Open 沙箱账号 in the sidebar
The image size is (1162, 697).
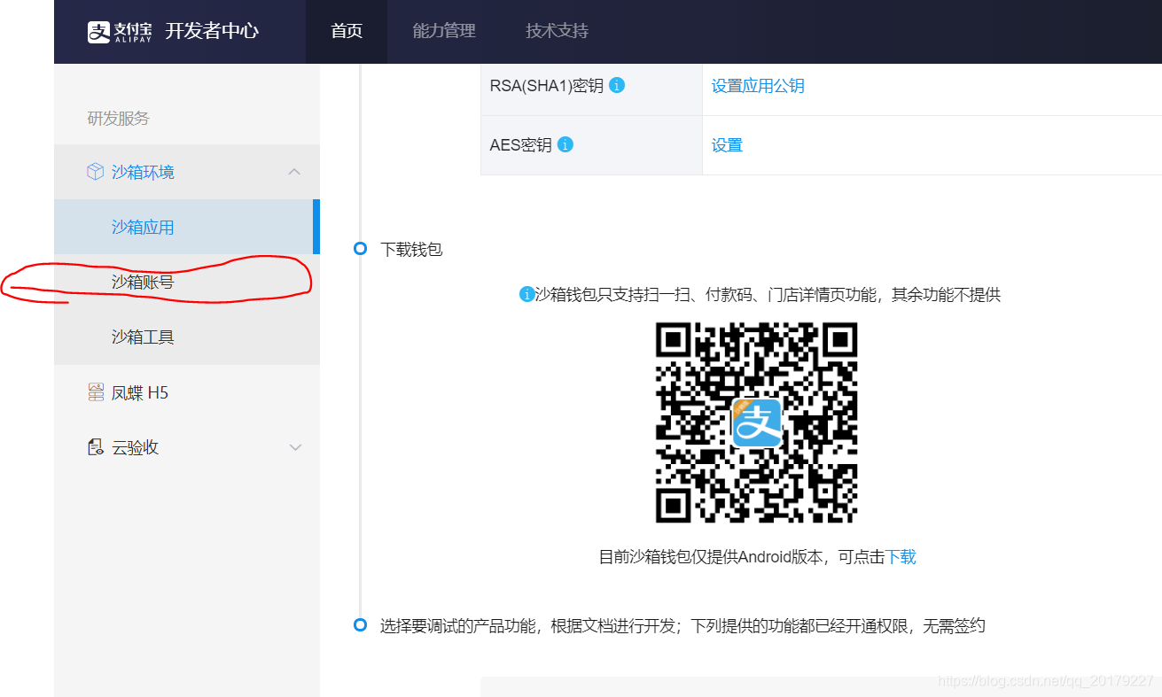[187, 282]
